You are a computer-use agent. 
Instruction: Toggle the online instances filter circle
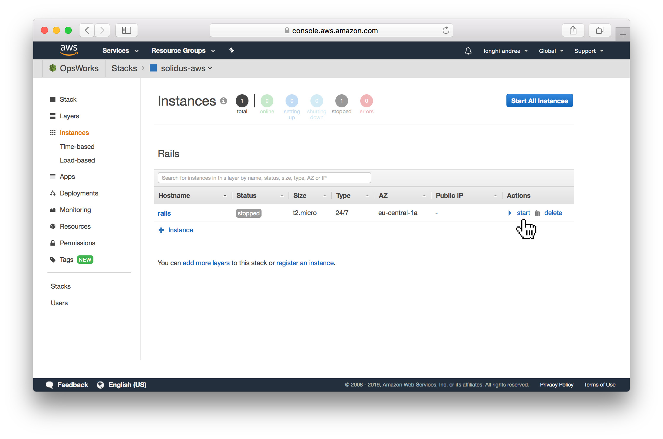click(x=267, y=101)
